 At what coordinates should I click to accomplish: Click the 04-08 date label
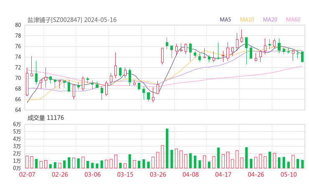pos(190,174)
